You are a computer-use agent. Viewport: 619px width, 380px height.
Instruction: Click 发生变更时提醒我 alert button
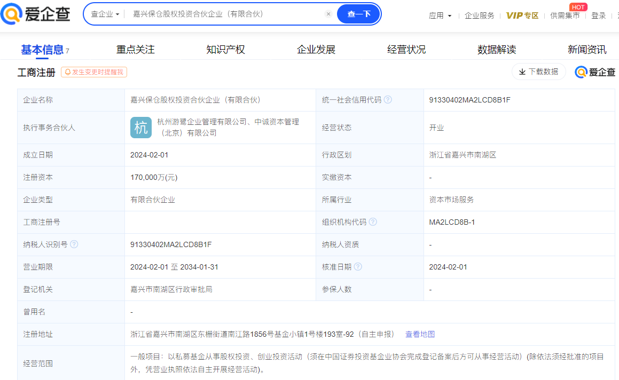[x=94, y=72]
